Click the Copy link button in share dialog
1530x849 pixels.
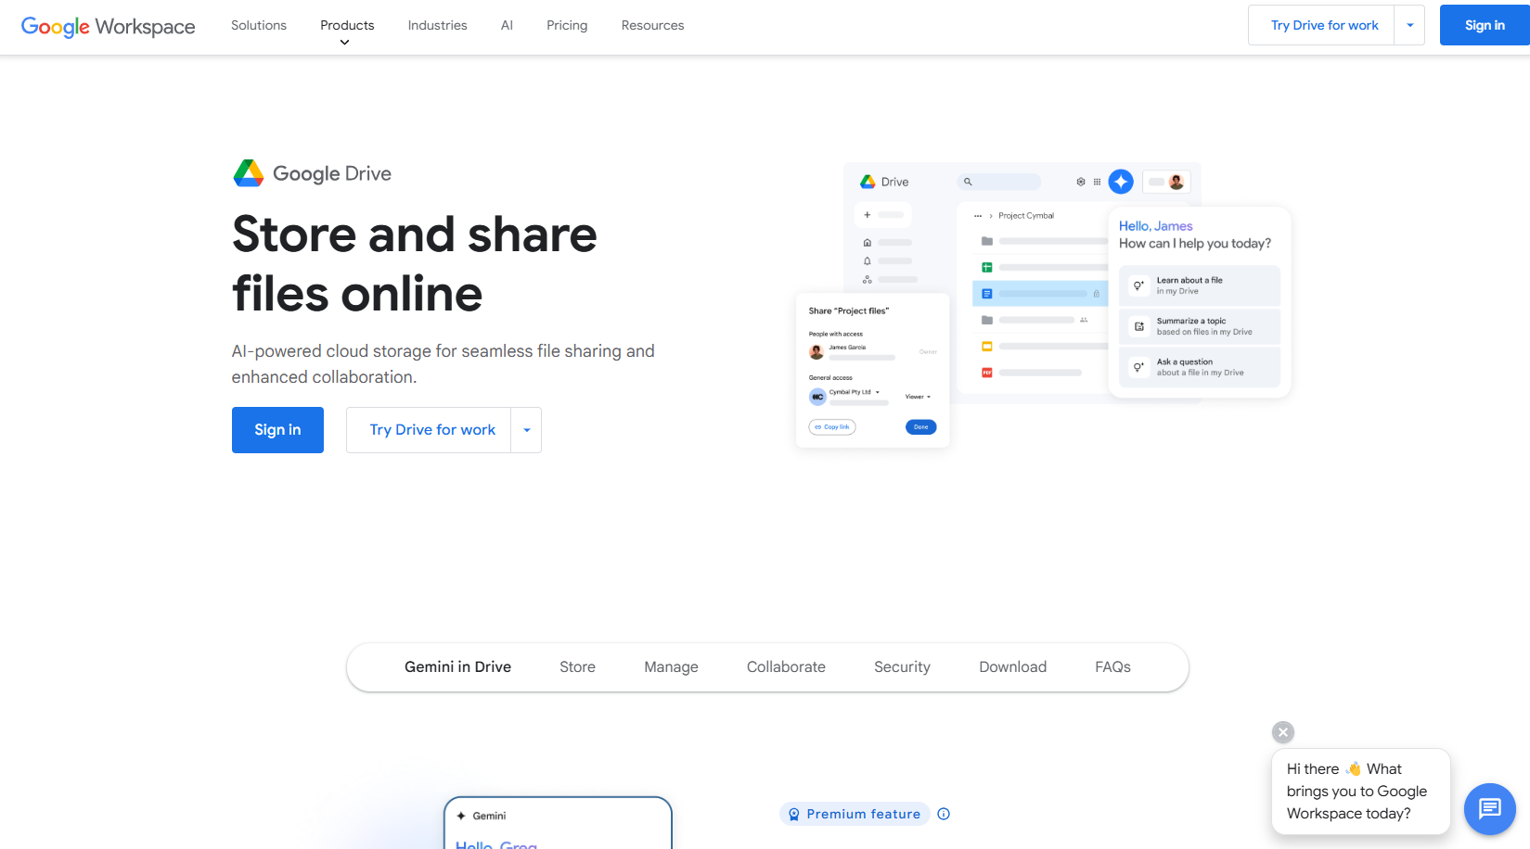click(x=832, y=427)
